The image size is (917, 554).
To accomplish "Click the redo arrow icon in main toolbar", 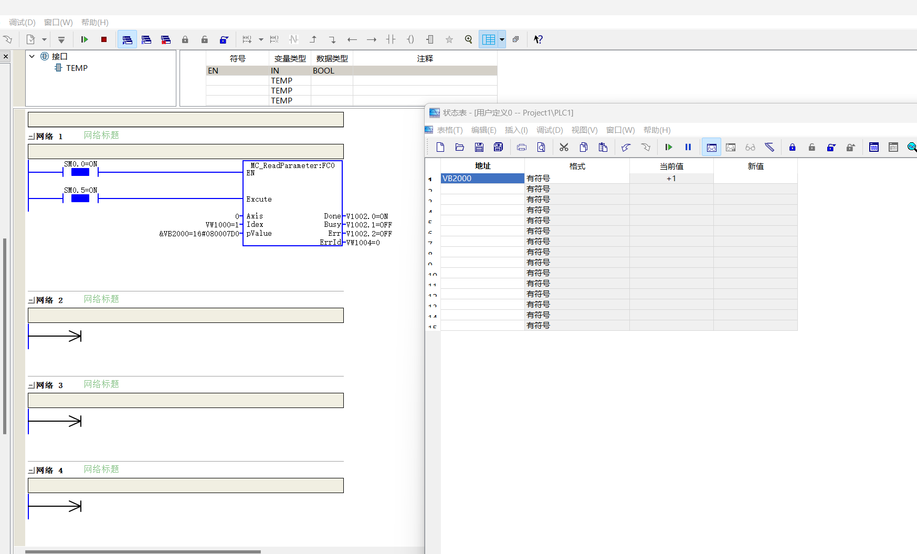I will point(7,39).
